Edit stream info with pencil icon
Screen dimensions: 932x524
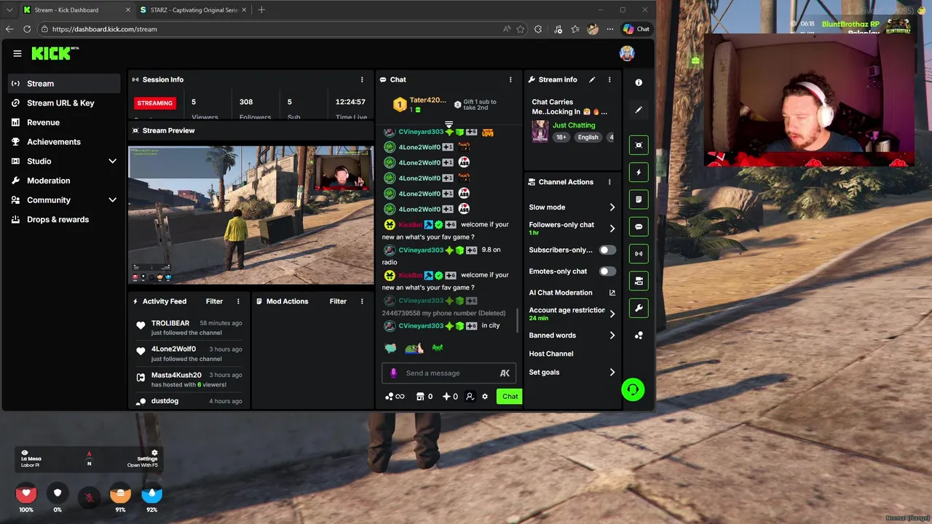pyautogui.click(x=592, y=79)
